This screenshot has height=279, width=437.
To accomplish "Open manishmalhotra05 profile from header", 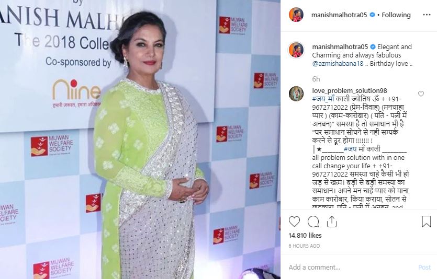I will (x=339, y=15).
